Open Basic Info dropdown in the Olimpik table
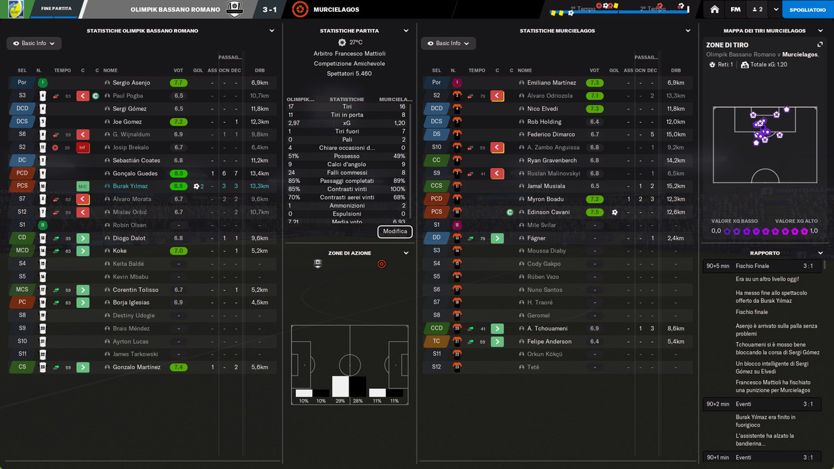Screen dimensions: 834x469 click(x=34, y=44)
